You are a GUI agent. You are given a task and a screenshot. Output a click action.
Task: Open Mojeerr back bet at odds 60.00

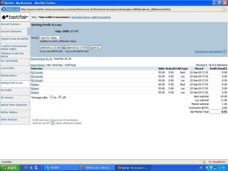click(x=35, y=84)
